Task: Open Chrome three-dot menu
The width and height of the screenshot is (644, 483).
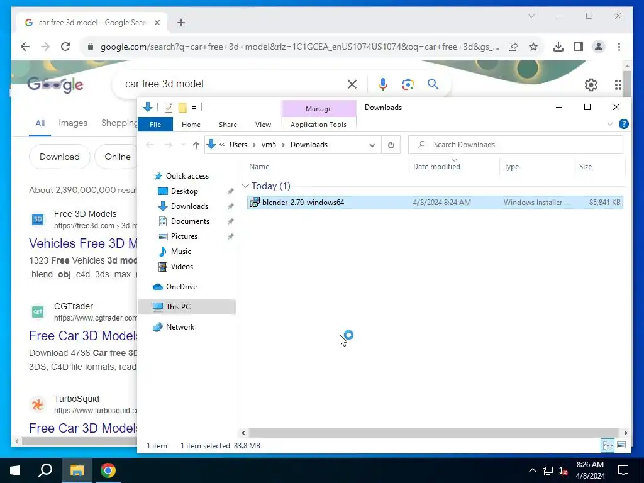Action: click(x=619, y=47)
